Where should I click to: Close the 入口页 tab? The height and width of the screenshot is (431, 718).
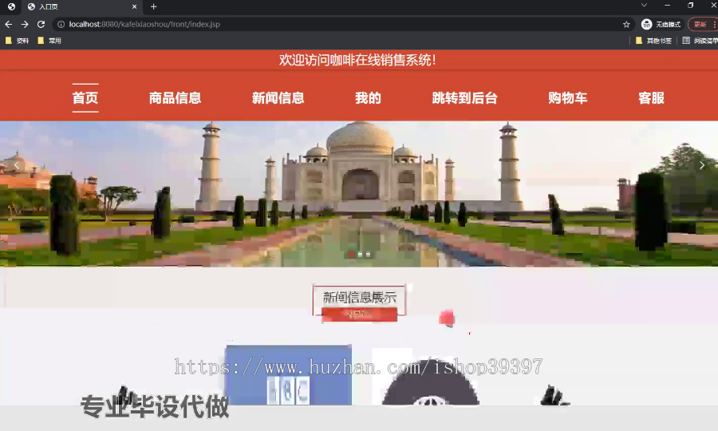[x=134, y=7]
